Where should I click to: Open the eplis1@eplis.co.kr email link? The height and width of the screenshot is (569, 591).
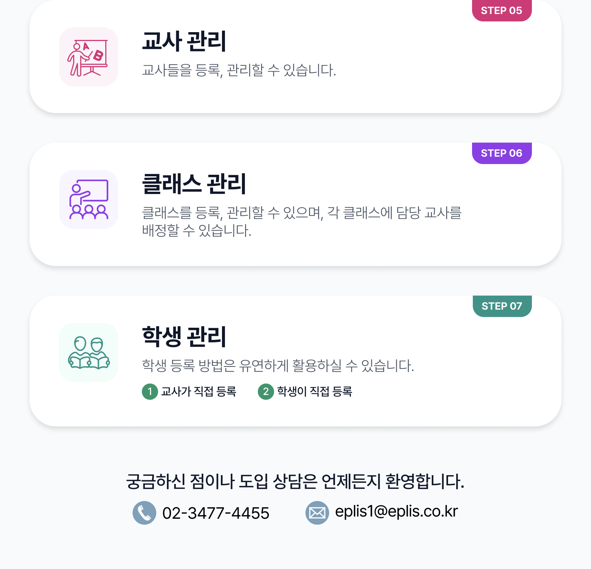click(396, 512)
